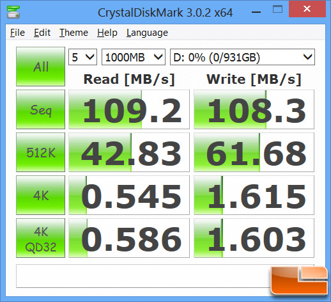
Task: Minimize the CrystalDiskMark window
Action: 256,12
